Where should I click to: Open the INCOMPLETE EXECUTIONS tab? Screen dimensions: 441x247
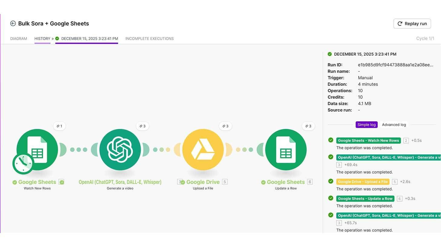pyautogui.click(x=149, y=38)
